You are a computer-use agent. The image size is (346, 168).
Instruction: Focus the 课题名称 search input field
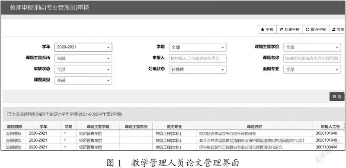click(312, 58)
